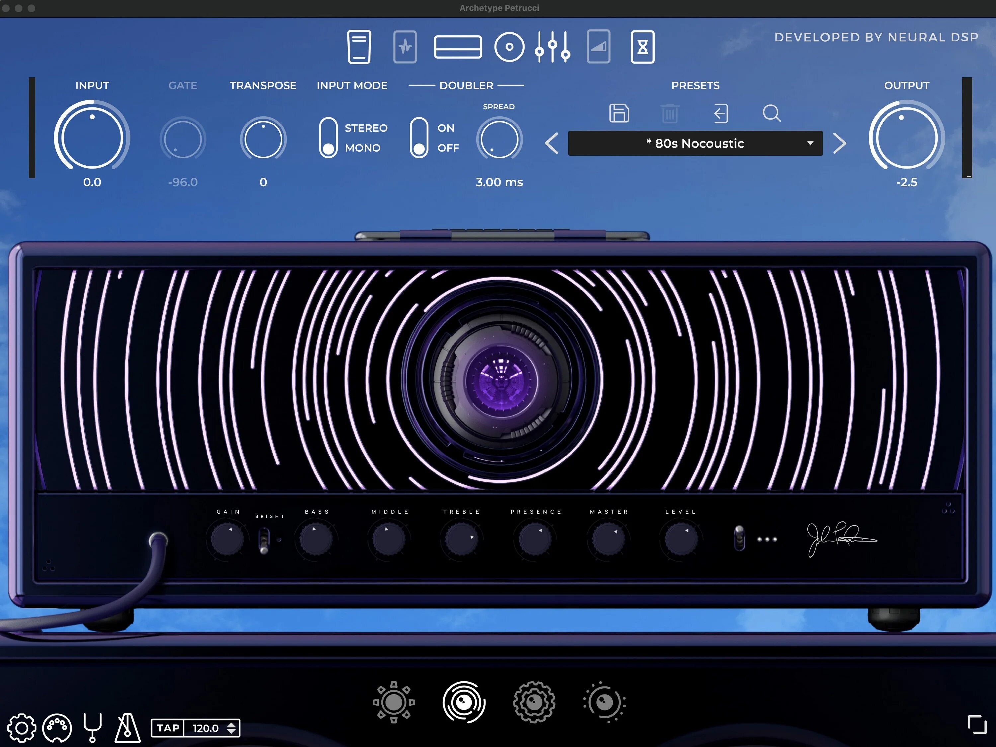Click the TAP tempo button
Viewport: 996px width, 747px height.
point(168,728)
